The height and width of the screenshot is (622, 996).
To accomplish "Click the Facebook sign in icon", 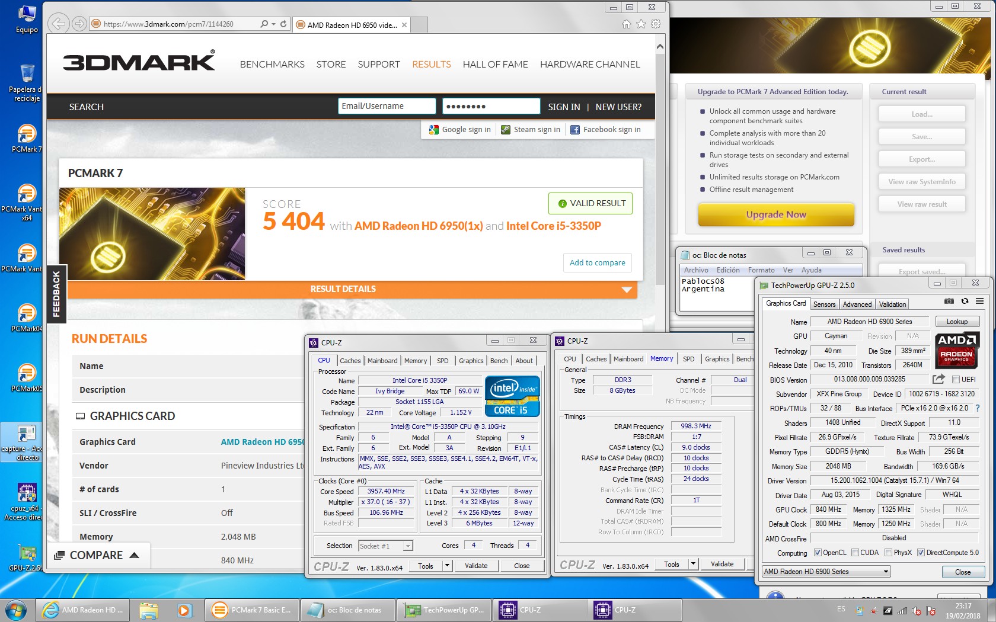I will [575, 130].
